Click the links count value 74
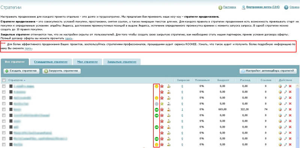300x148 pixels. (265, 109)
